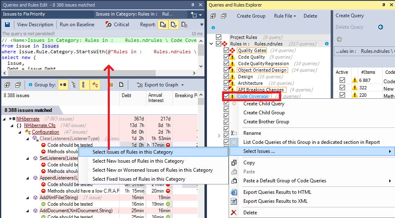Select Export Queries Results to HTML

point(277,192)
